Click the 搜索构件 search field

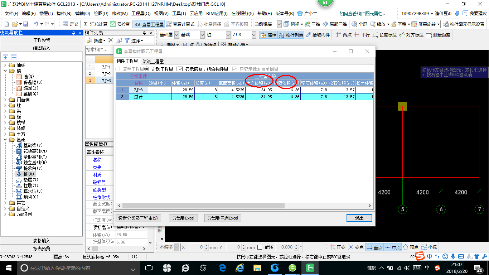coord(99,49)
